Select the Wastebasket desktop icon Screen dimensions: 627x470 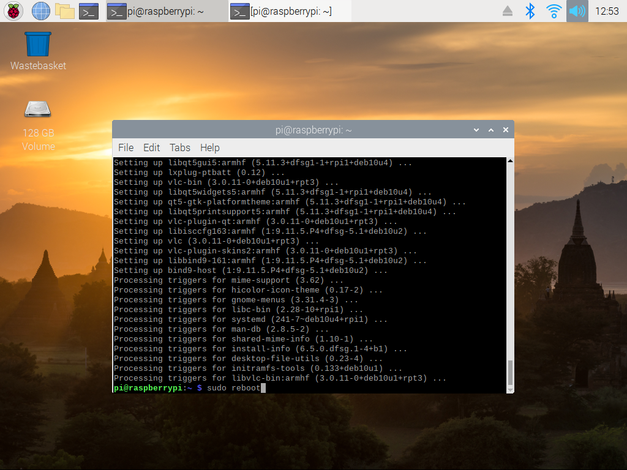tap(38, 51)
